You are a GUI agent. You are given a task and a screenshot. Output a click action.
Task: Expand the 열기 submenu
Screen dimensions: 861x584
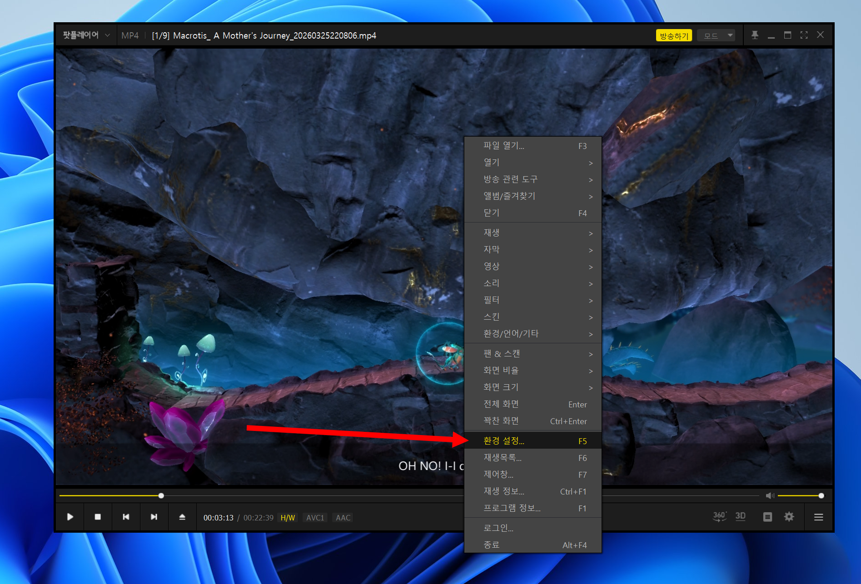point(533,163)
